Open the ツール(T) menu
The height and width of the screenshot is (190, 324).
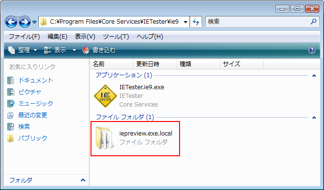click(x=116, y=37)
